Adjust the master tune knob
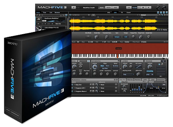173x127 pixels. pyautogui.click(x=164, y=8)
